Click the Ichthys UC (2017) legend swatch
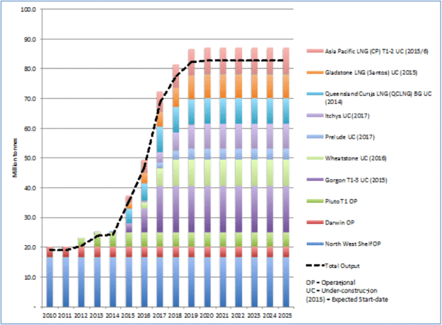 tap(313, 116)
